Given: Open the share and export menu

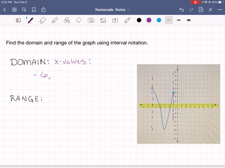Looking at the screenshot, I should point(44,10).
